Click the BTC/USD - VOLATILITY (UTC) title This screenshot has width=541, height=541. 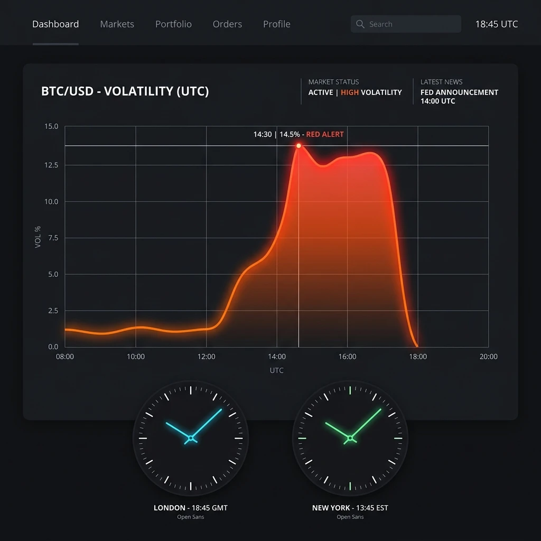tap(125, 91)
